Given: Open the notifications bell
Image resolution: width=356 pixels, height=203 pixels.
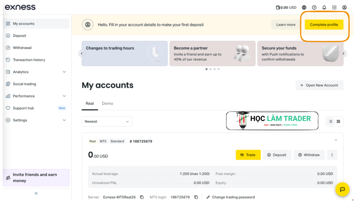Looking at the screenshot, I should 324,8.
